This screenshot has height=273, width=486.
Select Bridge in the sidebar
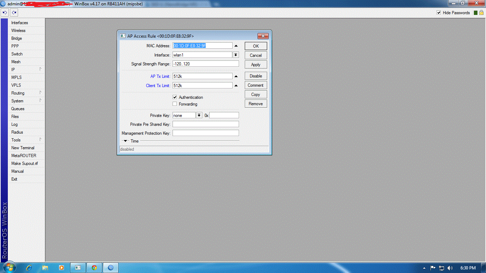[x=27, y=38]
